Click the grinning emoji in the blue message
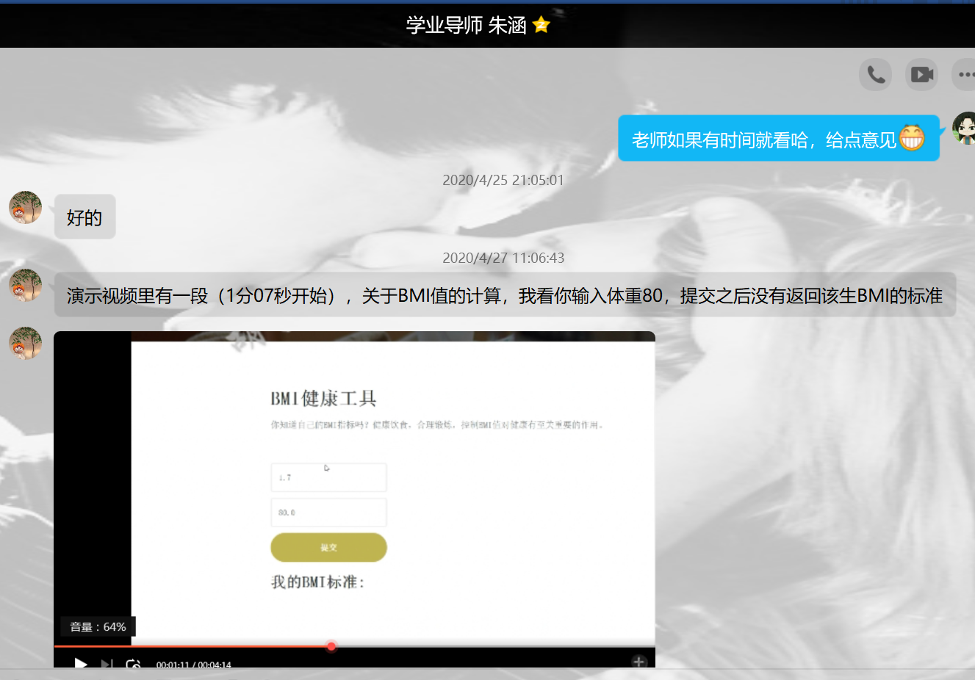 [x=912, y=137]
